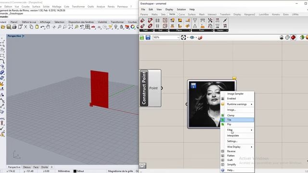Expand the Wire Display submenu

tap(237, 147)
